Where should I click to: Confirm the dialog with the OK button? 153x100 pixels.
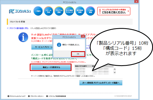point(78,54)
